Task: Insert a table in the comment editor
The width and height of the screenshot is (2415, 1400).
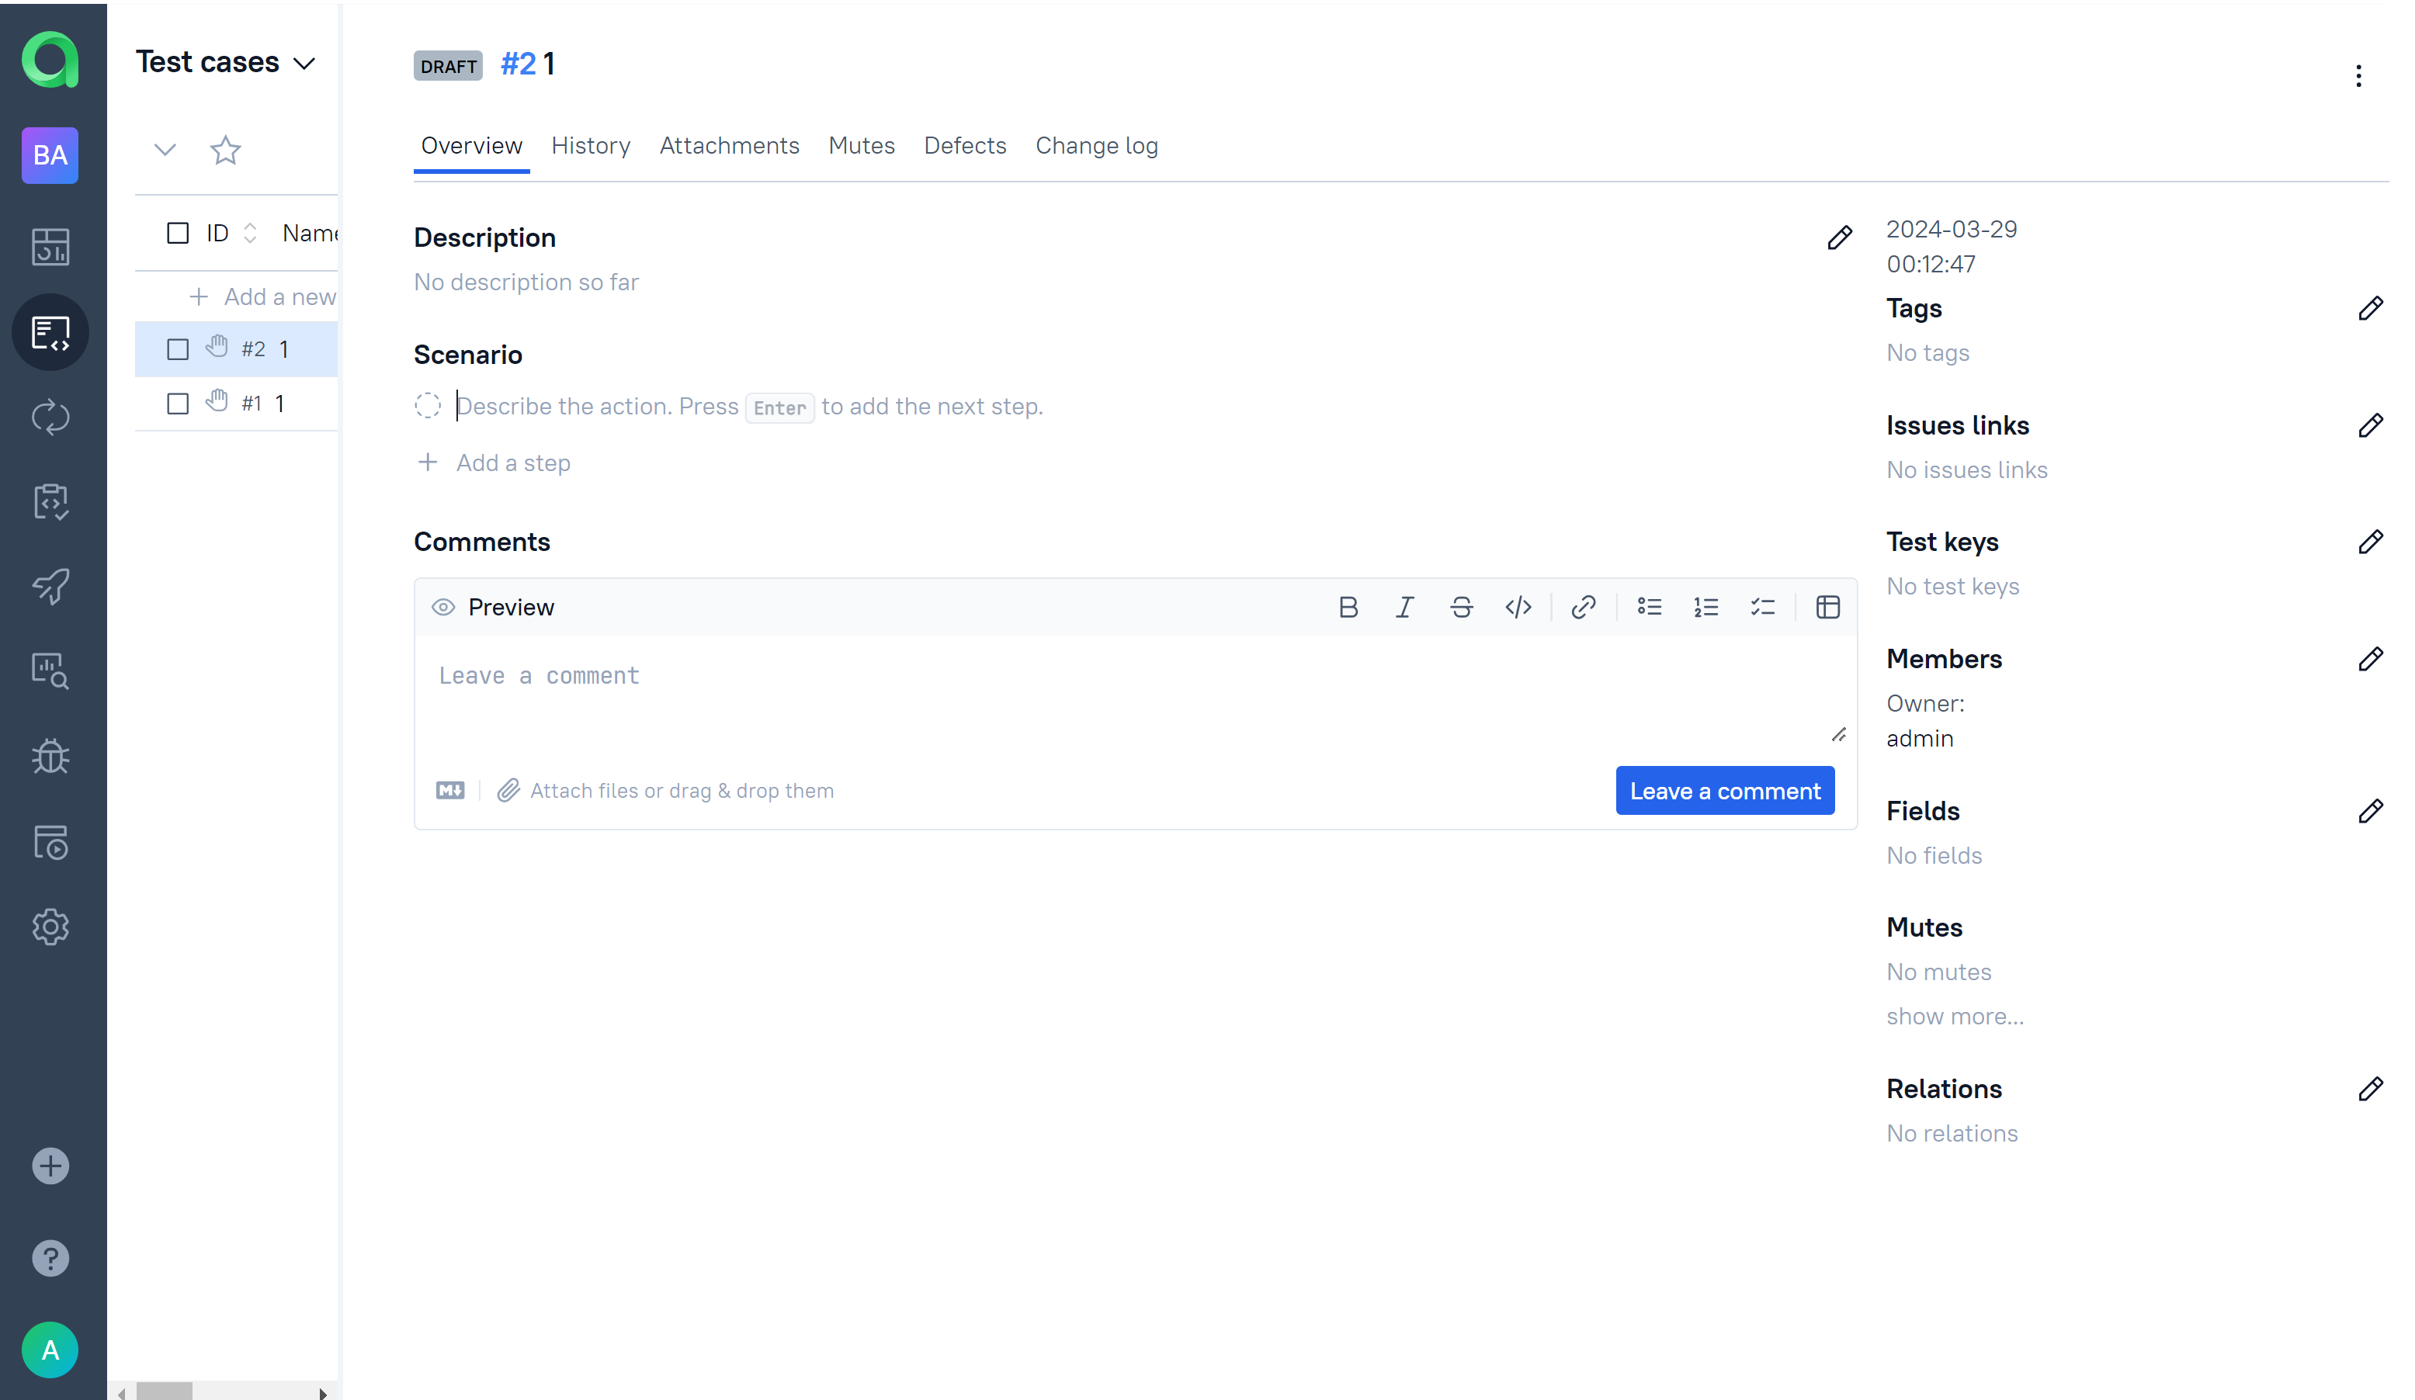Action: tap(1827, 608)
